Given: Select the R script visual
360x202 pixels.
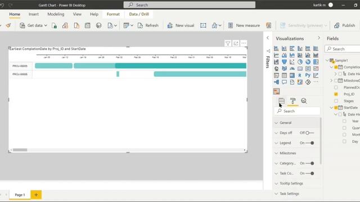Looking at the screenshot, I should pyautogui.click(x=300, y=75).
